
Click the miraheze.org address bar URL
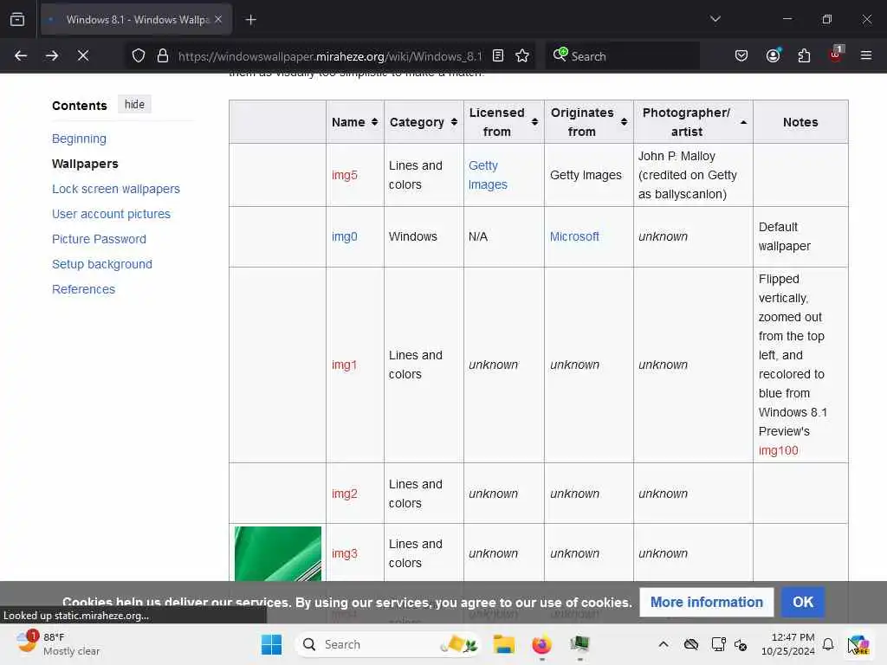tap(330, 56)
